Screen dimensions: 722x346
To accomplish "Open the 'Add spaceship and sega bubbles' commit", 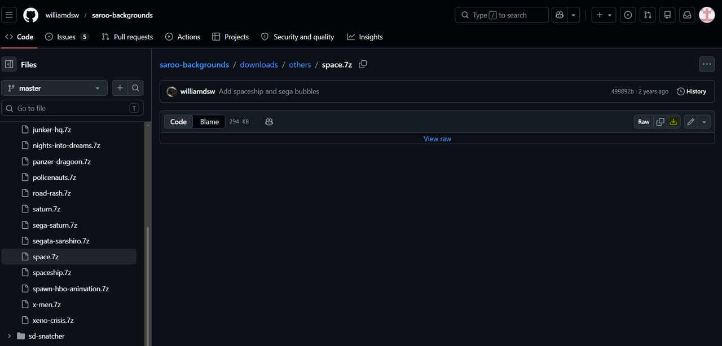I will click(x=269, y=91).
